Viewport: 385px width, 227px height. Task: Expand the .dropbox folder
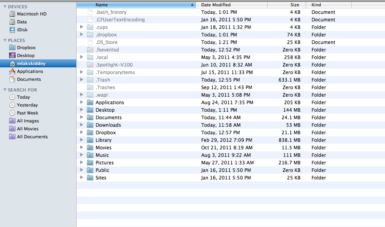pyautogui.click(x=81, y=34)
